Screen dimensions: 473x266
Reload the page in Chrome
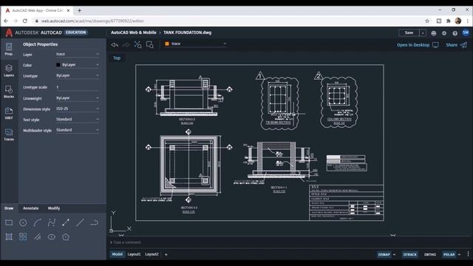pos(25,21)
